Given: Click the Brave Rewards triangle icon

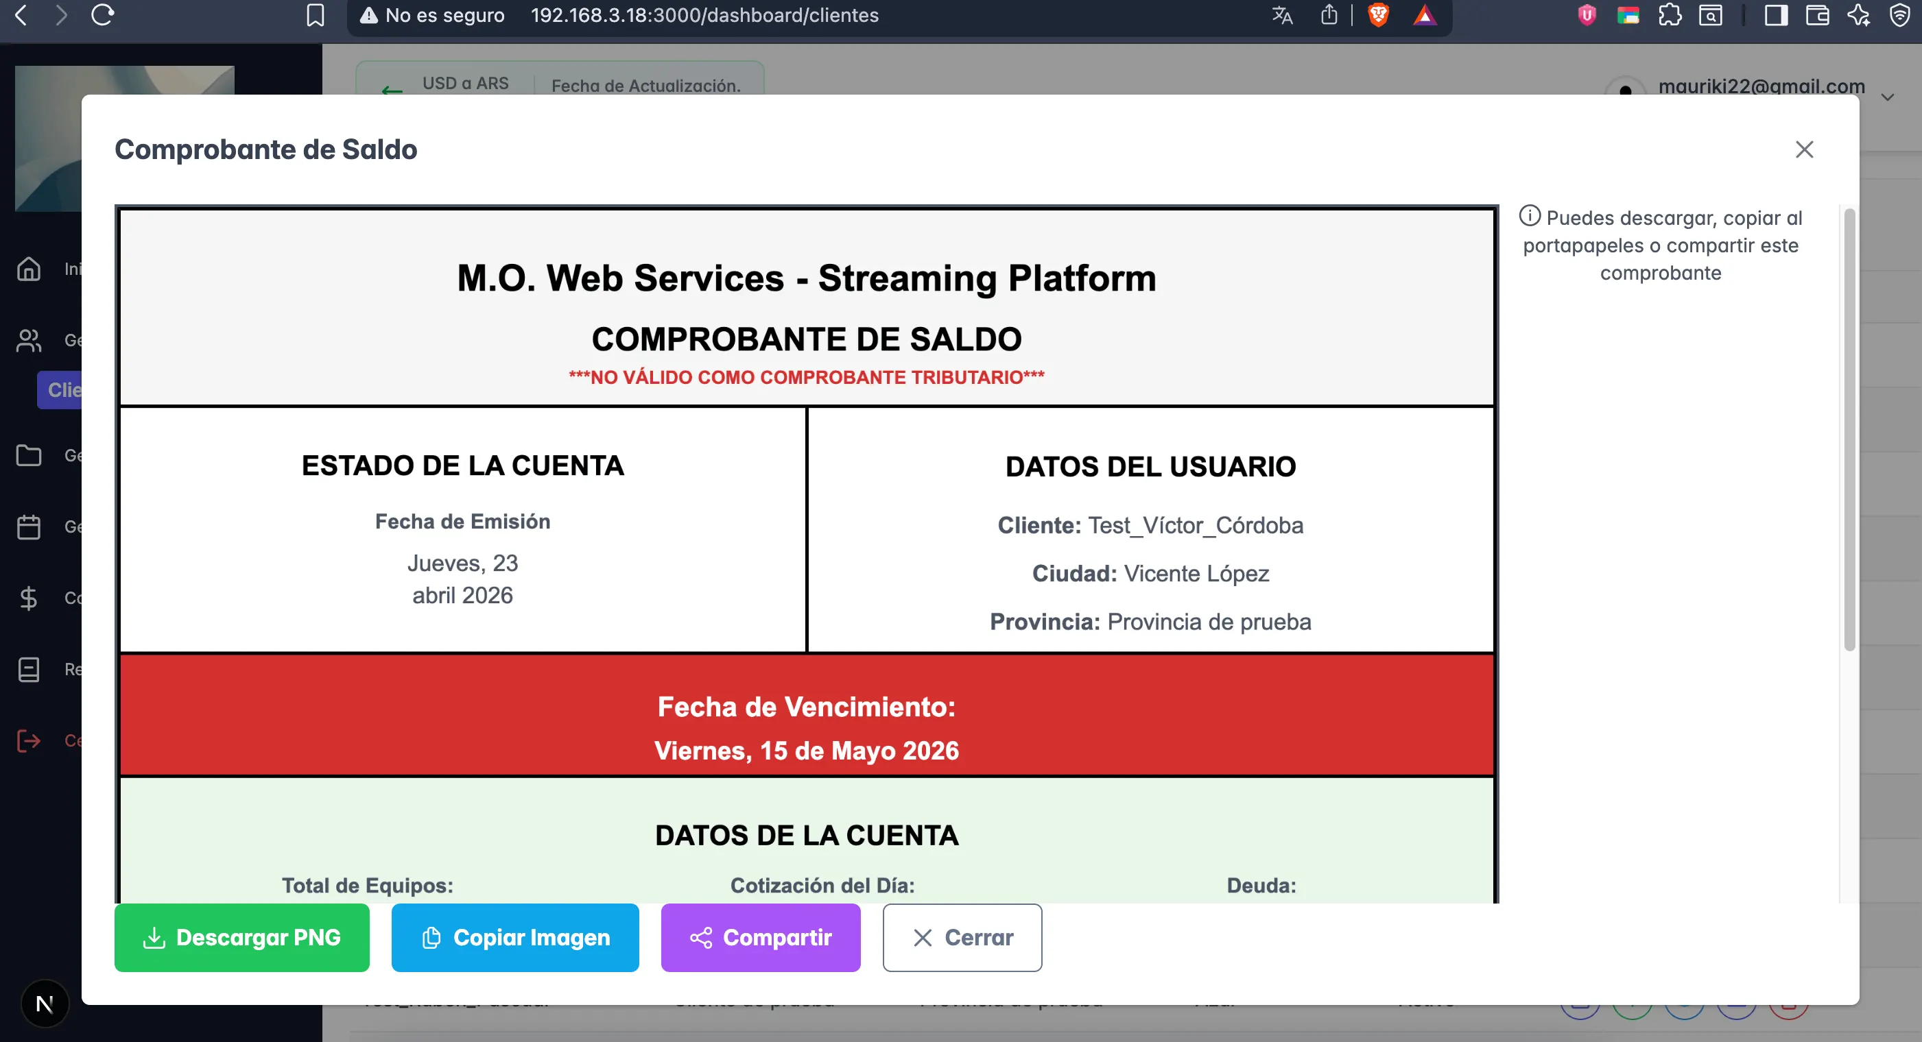Looking at the screenshot, I should (x=1423, y=15).
